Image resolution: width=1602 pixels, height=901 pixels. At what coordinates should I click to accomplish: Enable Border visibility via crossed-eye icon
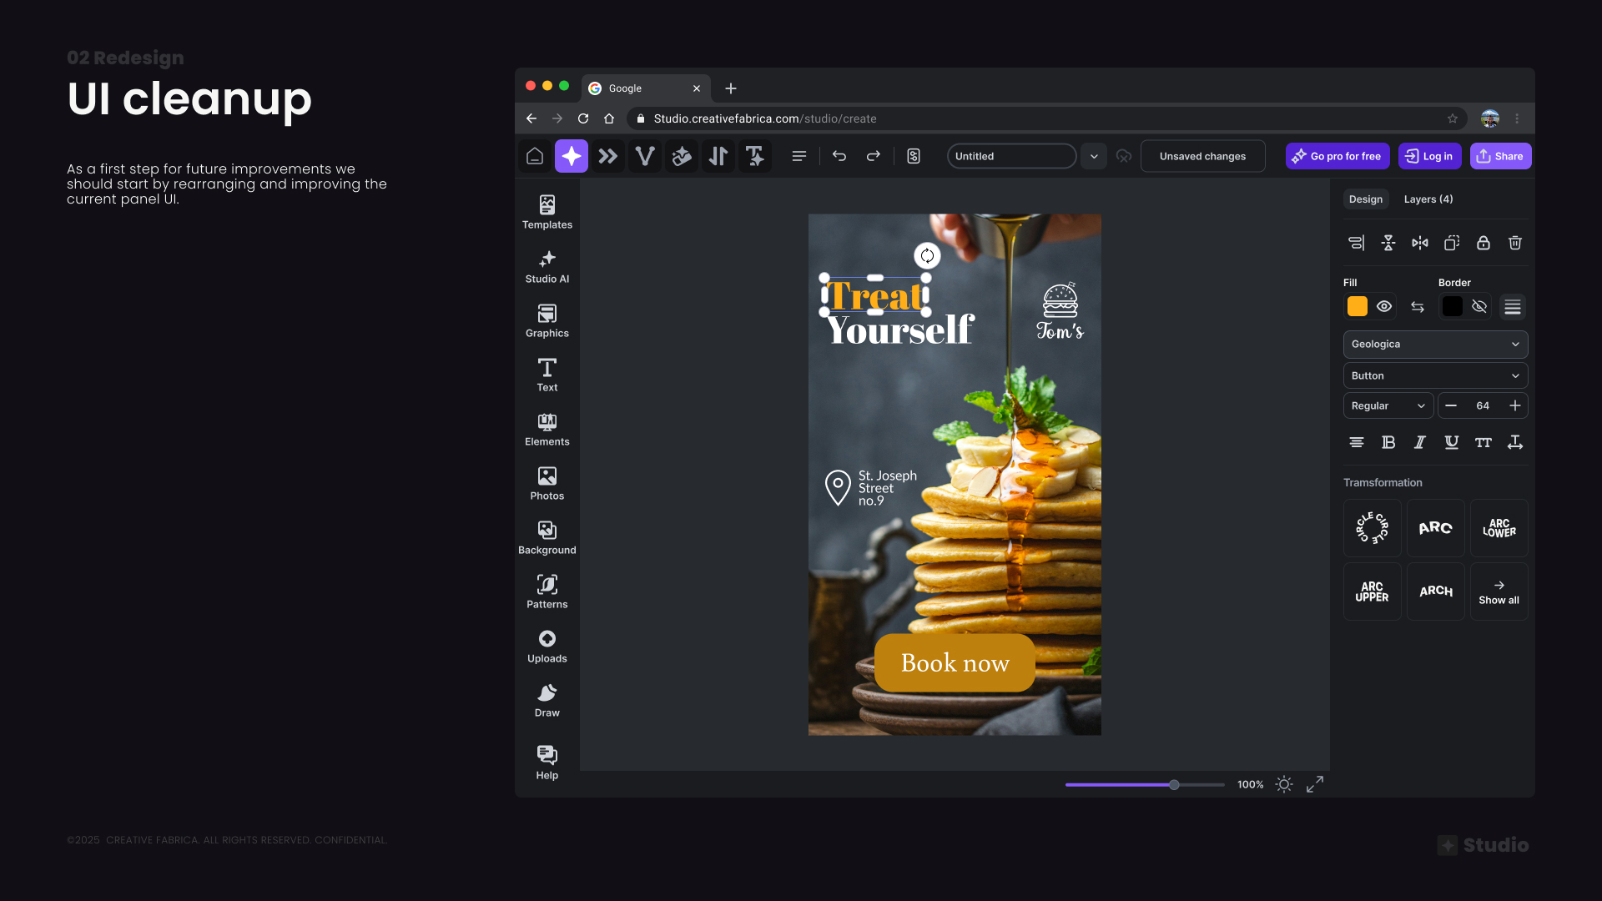coord(1480,306)
